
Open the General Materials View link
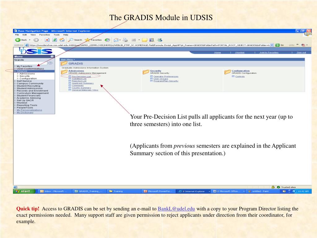tap(85, 90)
